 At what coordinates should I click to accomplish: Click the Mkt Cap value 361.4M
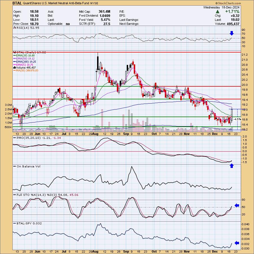point(104,12)
